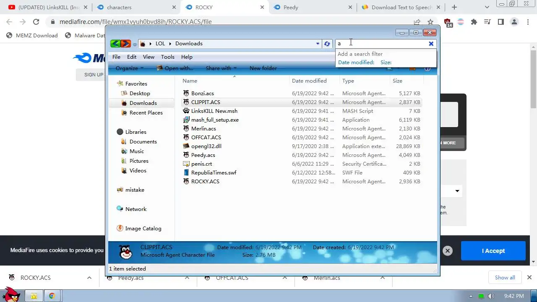The image size is (537, 302).
Task: Open the Chrome taskbar icon
Action: point(52,296)
